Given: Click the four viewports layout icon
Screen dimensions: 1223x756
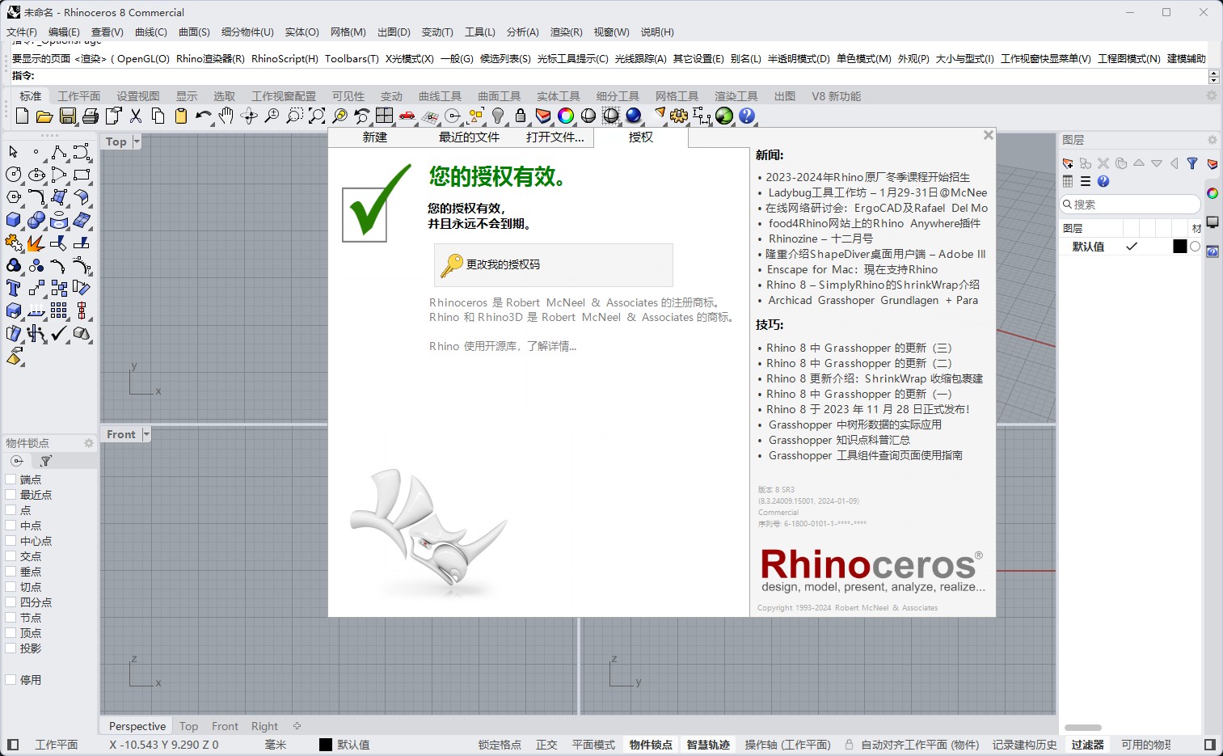Looking at the screenshot, I should [385, 116].
